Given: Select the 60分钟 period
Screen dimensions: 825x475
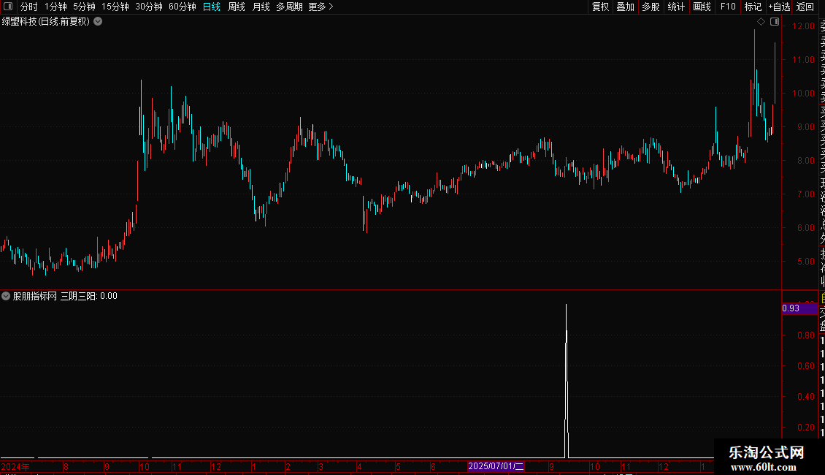Looking at the screenshot, I should pyautogui.click(x=183, y=7).
